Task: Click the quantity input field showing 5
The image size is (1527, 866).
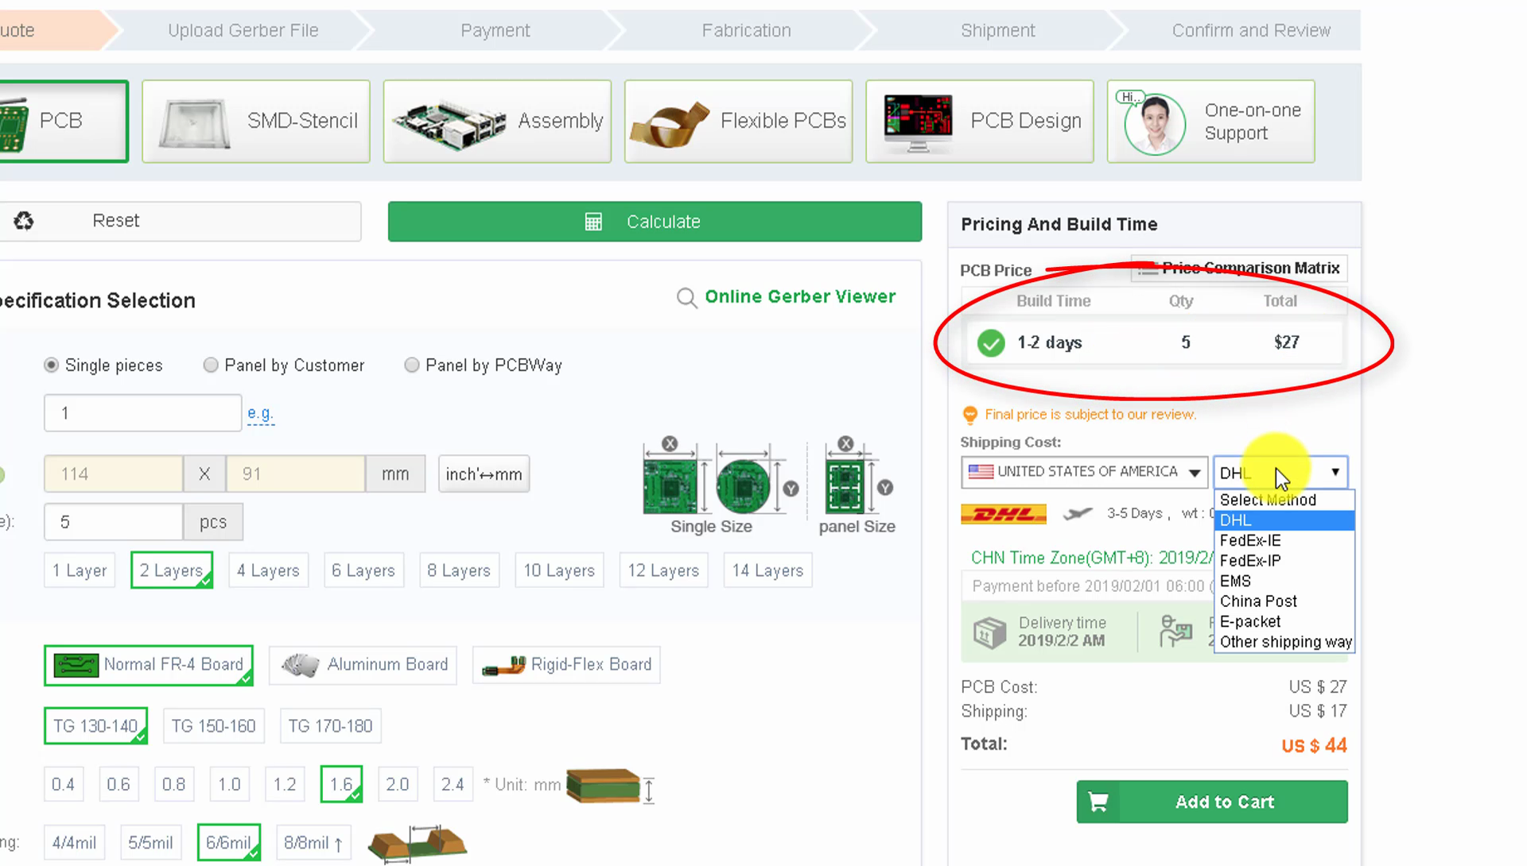Action: coord(113,522)
